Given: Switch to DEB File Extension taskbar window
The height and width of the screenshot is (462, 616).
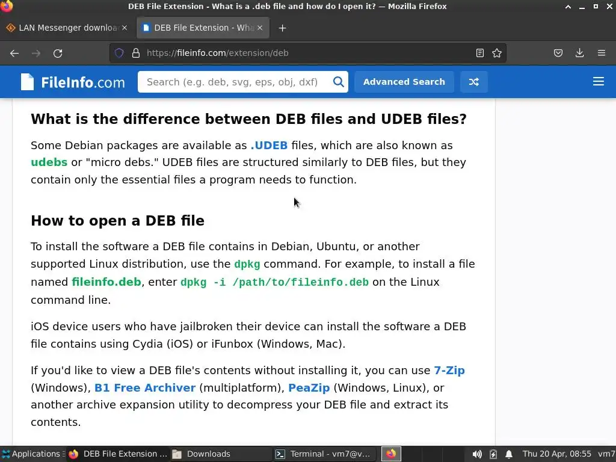Looking at the screenshot, I should (118, 454).
